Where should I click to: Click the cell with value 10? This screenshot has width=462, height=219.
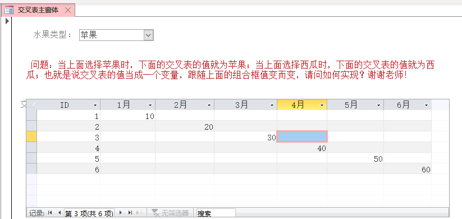pyautogui.click(x=128, y=116)
